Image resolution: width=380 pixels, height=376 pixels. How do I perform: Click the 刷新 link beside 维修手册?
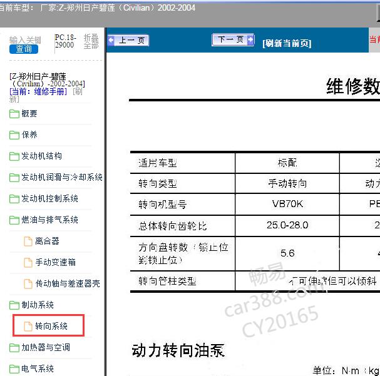(77, 91)
